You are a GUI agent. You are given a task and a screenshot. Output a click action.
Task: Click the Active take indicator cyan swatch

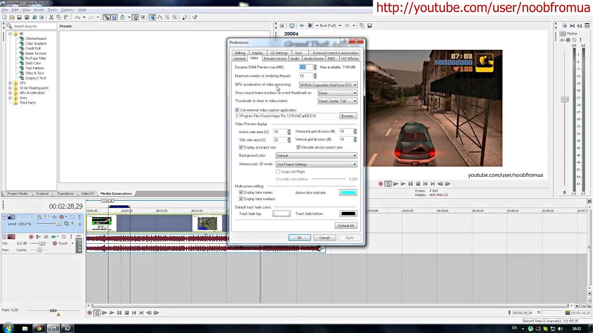click(348, 193)
